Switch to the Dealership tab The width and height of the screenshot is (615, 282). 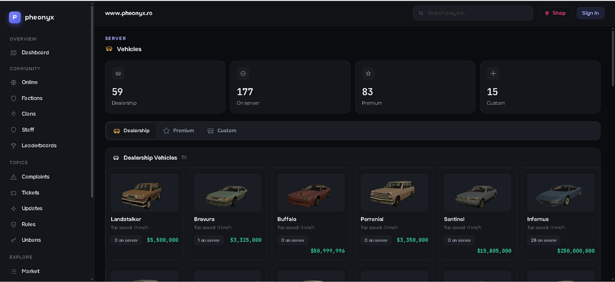pos(132,131)
